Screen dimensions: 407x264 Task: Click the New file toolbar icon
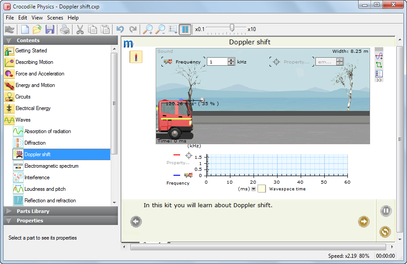coord(25,29)
